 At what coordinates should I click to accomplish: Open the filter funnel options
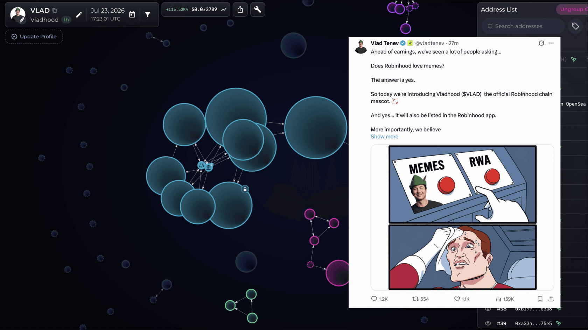pyautogui.click(x=148, y=15)
